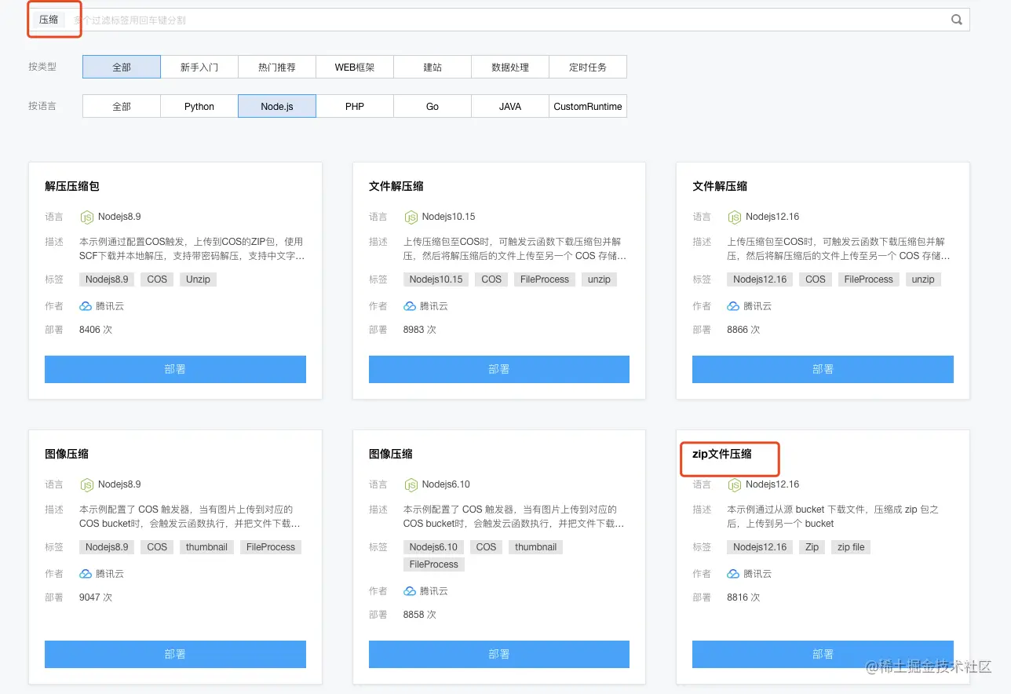Screen dimensions: 1011x694
Task: Select 全部 in the 按类型 filter row
Action: pyautogui.click(x=122, y=67)
